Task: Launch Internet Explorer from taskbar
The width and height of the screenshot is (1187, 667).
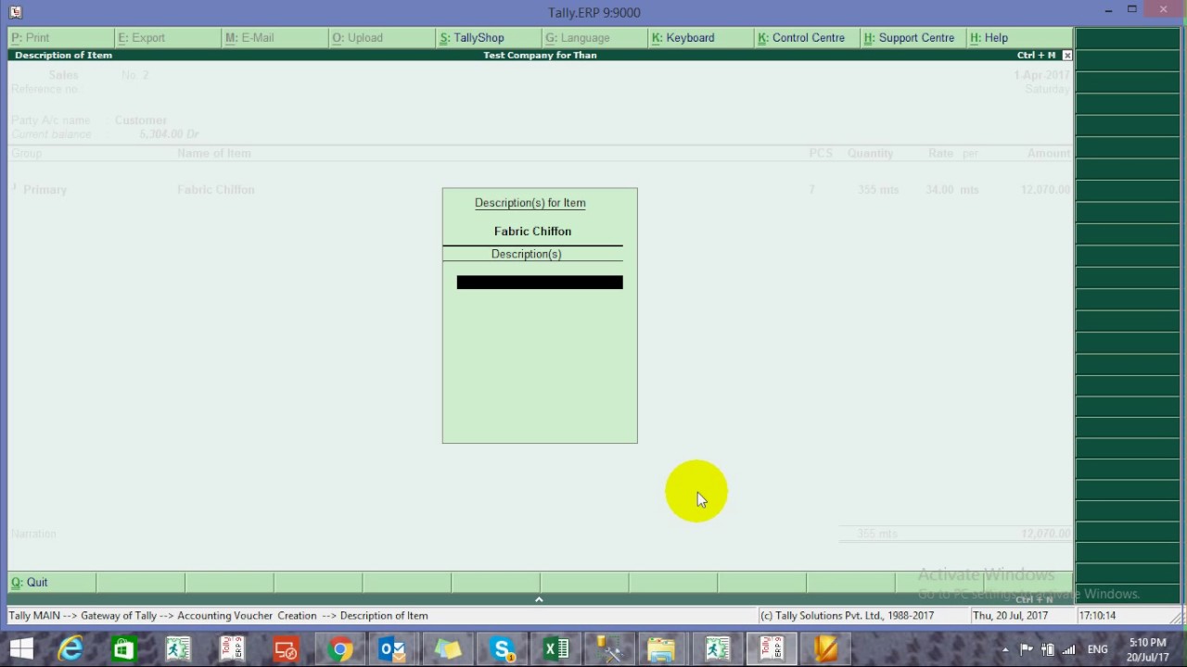Action: click(x=70, y=649)
